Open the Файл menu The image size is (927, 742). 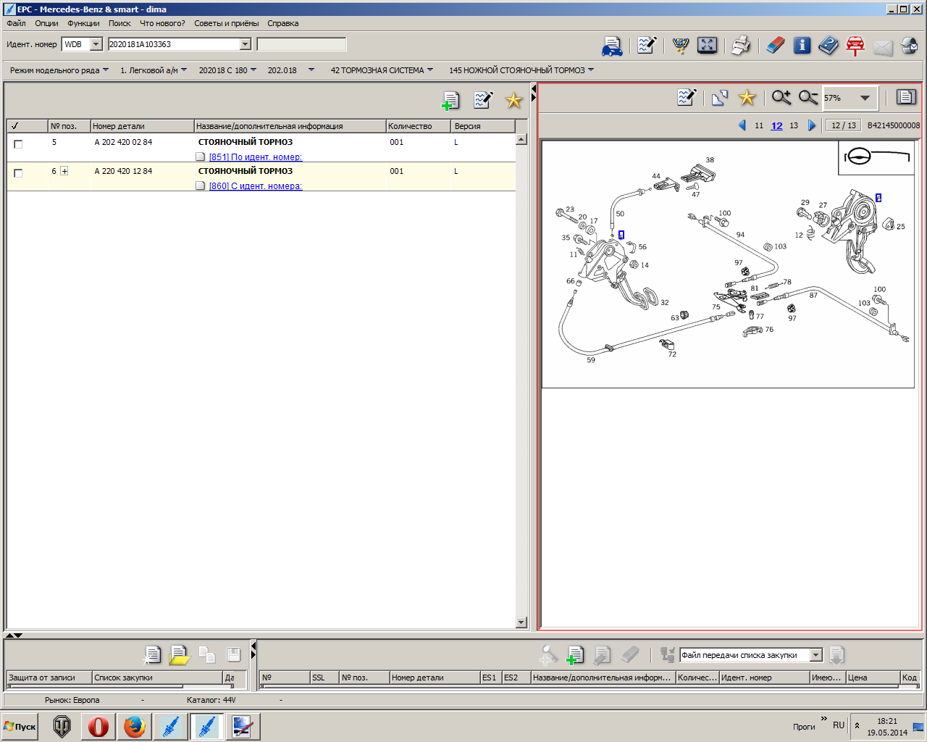coord(16,23)
